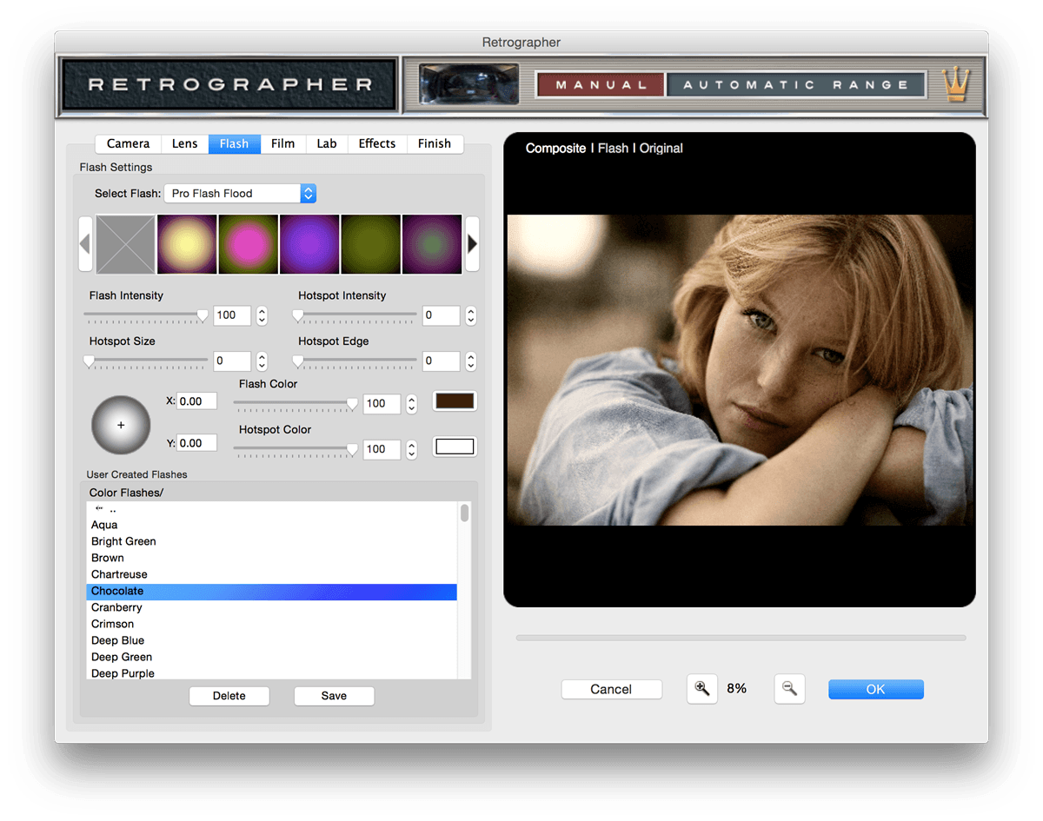
Task: Click the Hotspot Edge stepper
Action: coord(470,361)
